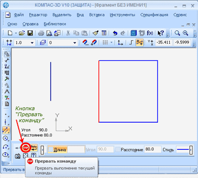Select the Specification sheet panel icon
Viewport: 198px width, 178px height.
pos(7,104)
